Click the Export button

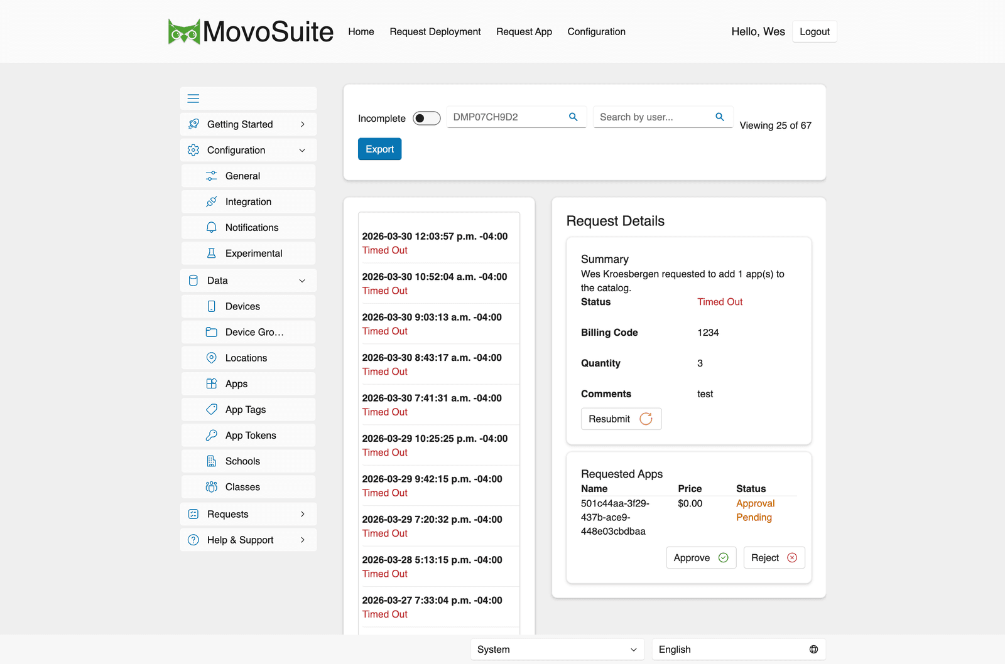click(380, 149)
